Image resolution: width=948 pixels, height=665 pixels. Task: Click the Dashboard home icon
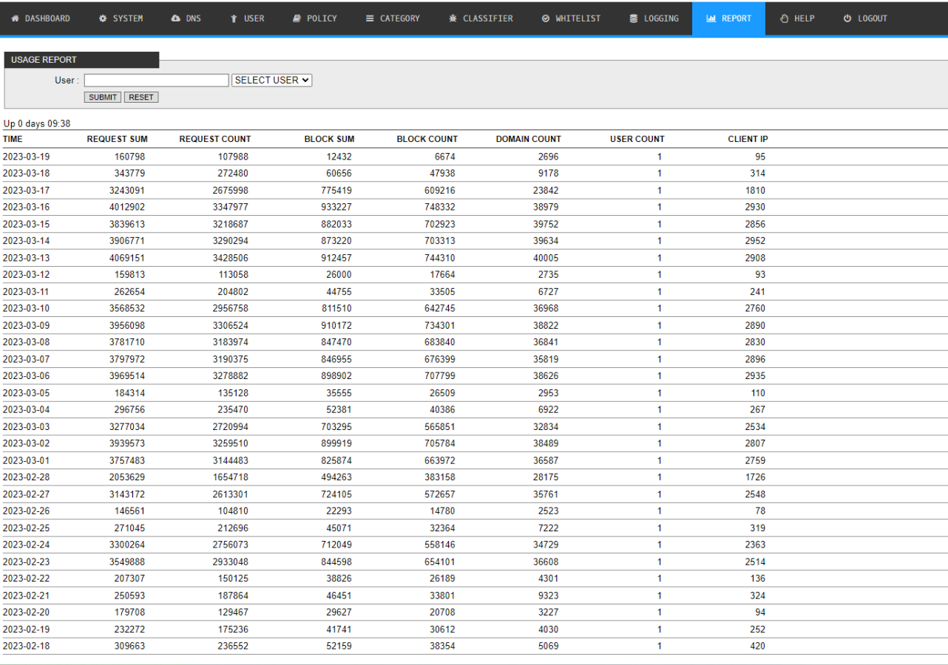tap(15, 18)
